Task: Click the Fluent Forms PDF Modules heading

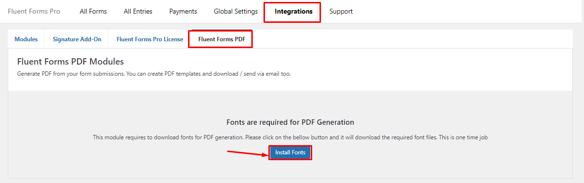Action: pyautogui.click(x=71, y=61)
